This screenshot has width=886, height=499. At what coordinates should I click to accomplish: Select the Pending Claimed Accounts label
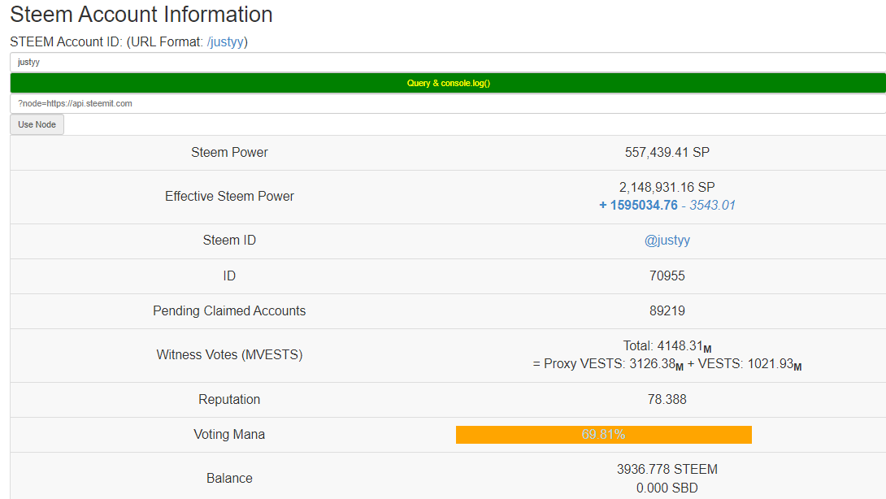pyautogui.click(x=229, y=310)
